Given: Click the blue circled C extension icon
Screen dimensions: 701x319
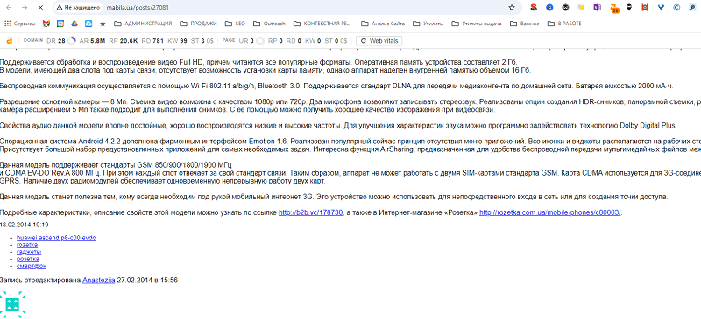Looking at the screenshot, I should click(x=676, y=8).
